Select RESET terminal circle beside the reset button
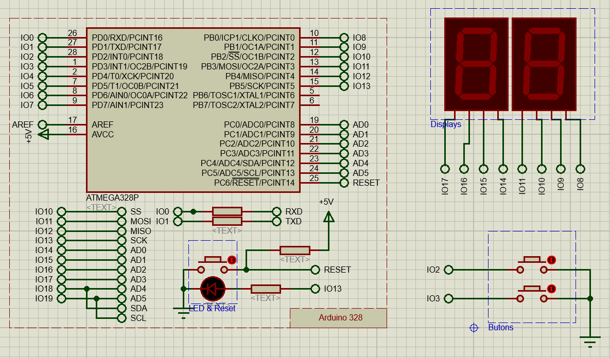Screen dimensions: 610x358 coord(316,270)
